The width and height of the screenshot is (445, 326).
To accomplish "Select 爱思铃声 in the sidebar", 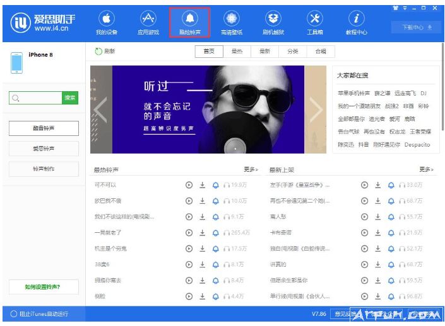I will coord(44,149).
